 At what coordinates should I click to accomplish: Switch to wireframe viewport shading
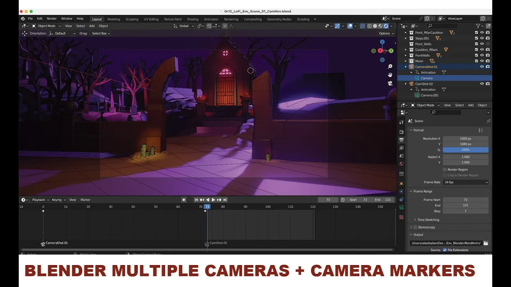(x=369, y=26)
